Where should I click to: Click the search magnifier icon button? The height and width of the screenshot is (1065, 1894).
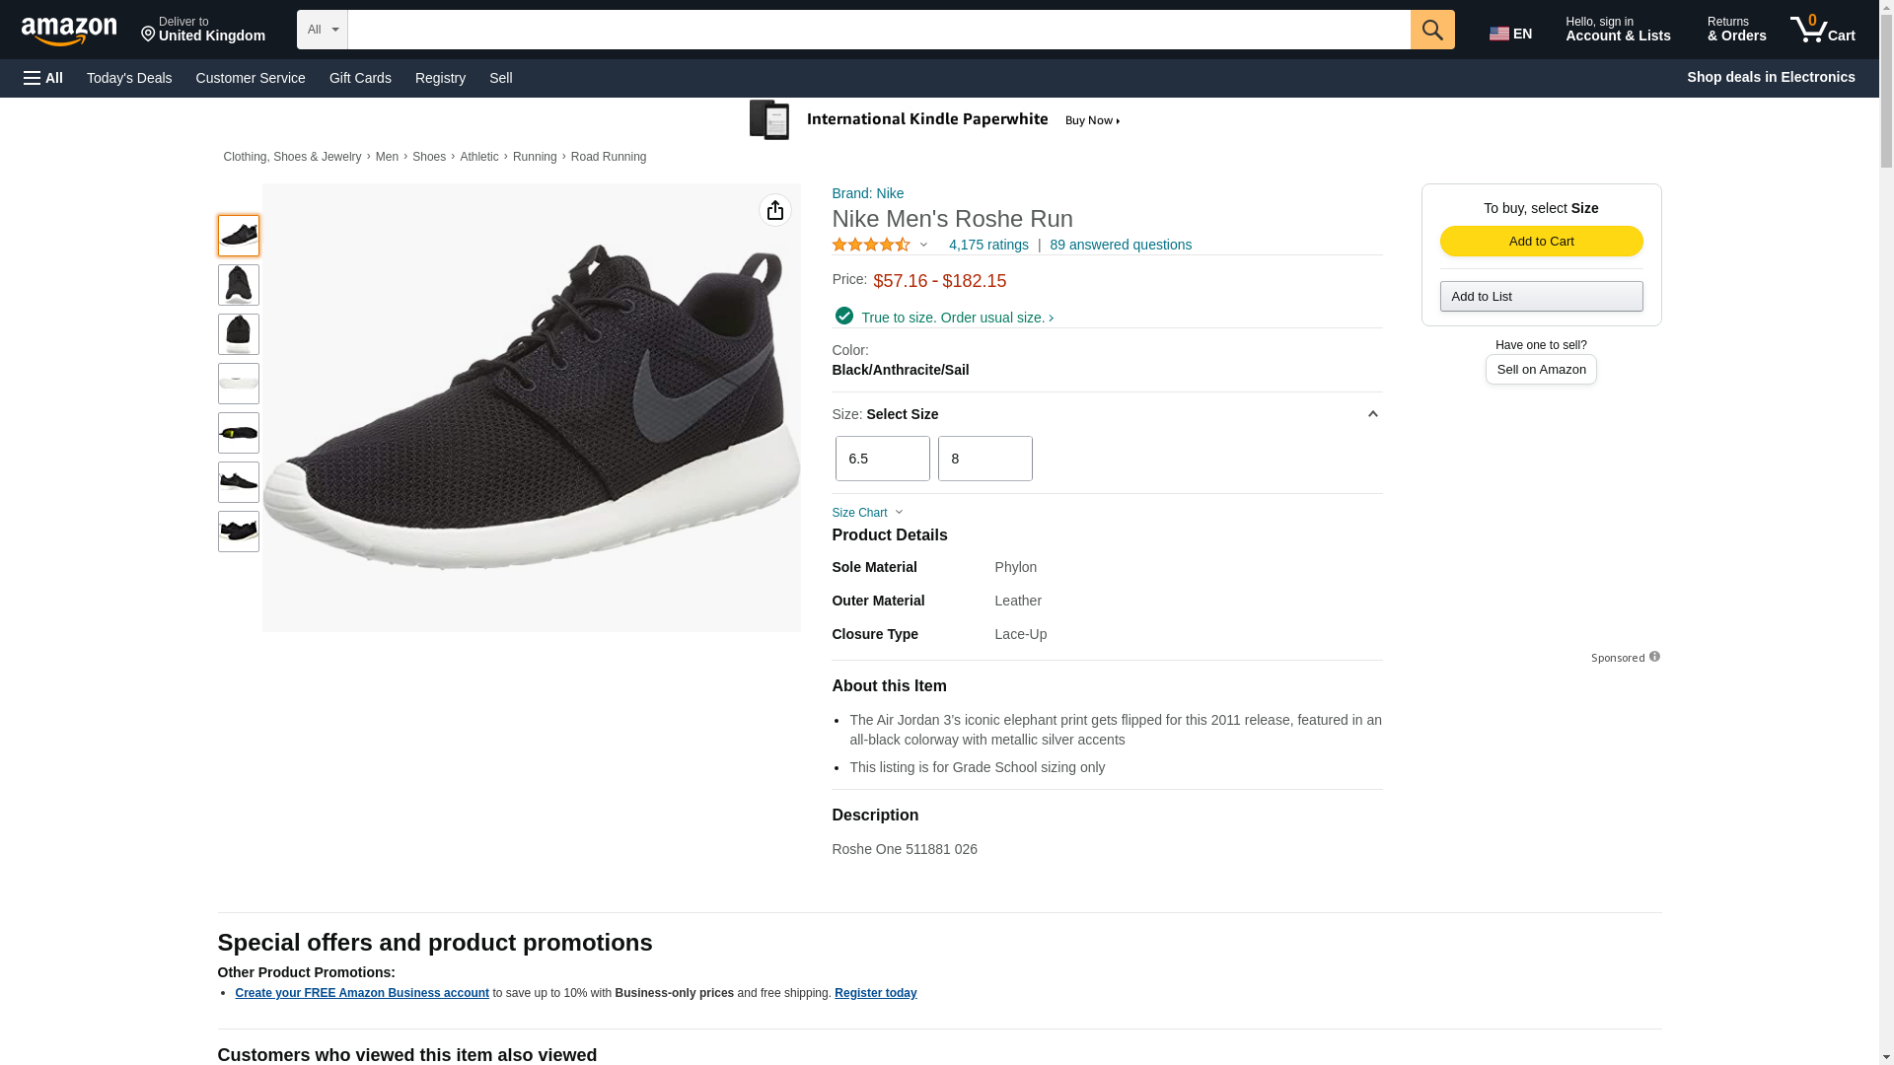click(1431, 30)
